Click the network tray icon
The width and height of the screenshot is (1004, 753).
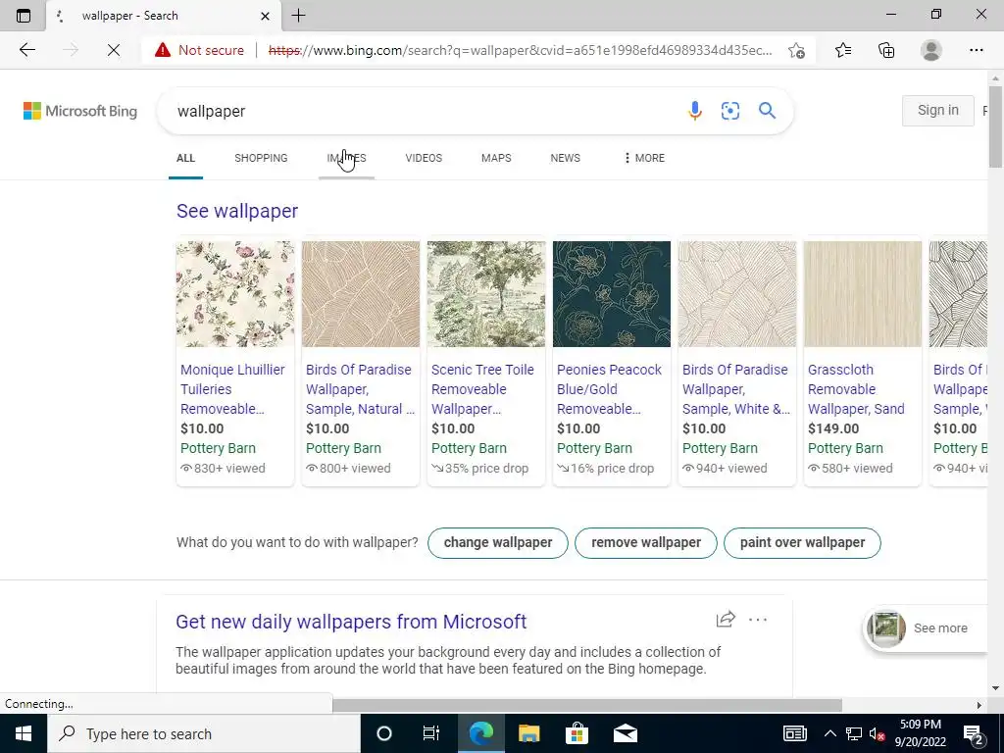(x=854, y=733)
